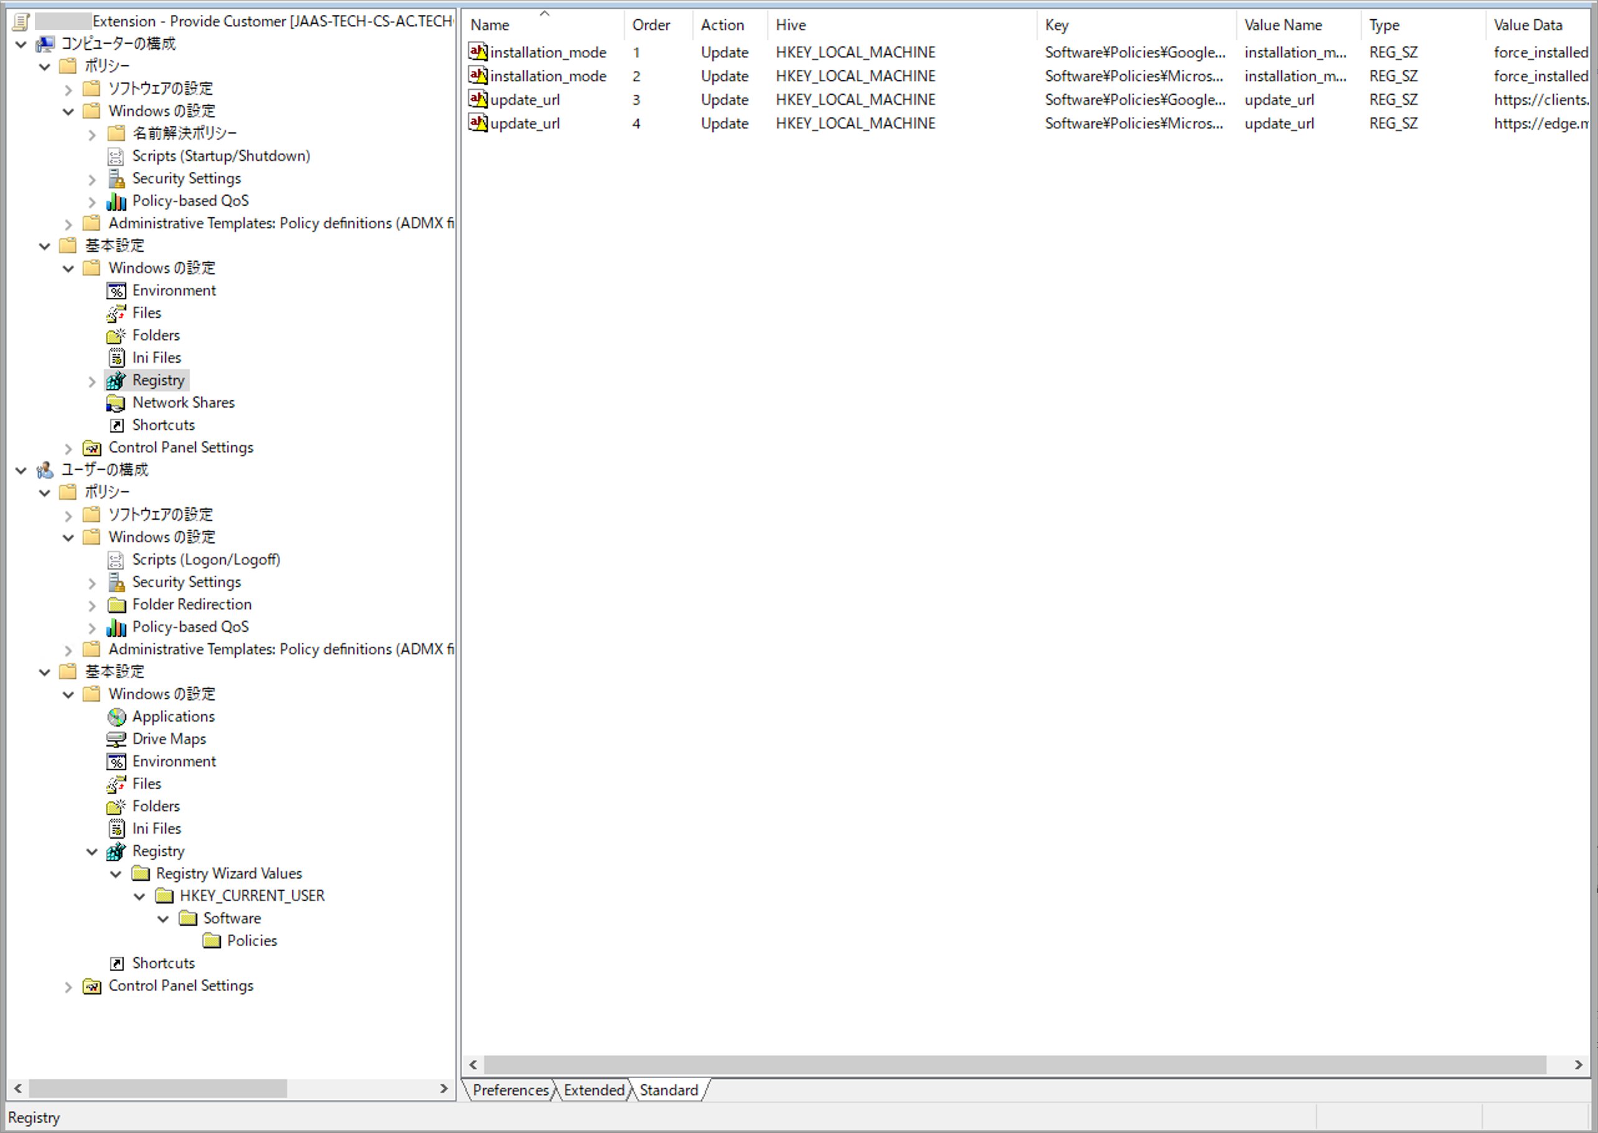The image size is (1598, 1133).
Task: Click right arrow of tree pane scrollbar
Action: [x=443, y=1088]
